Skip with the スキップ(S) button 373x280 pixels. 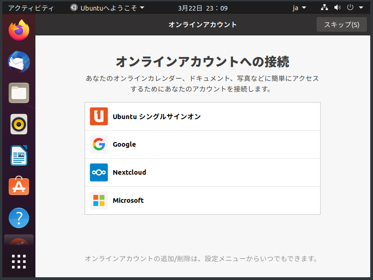(342, 24)
